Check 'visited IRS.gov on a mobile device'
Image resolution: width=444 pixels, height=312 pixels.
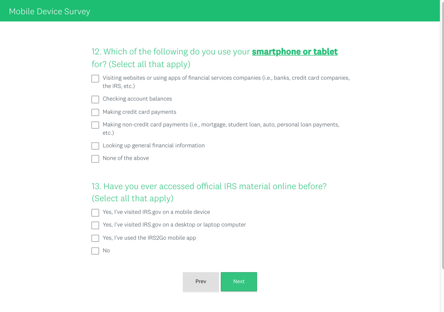pos(95,213)
